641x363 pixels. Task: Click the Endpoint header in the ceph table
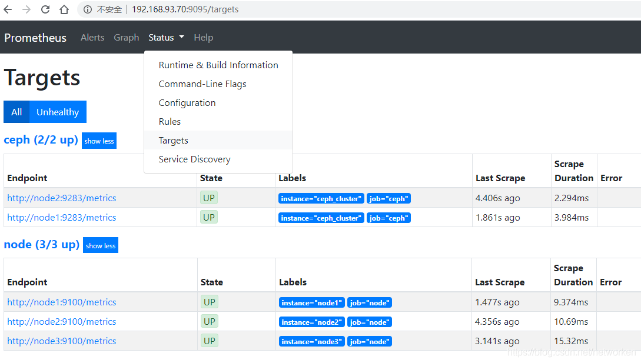click(27, 178)
